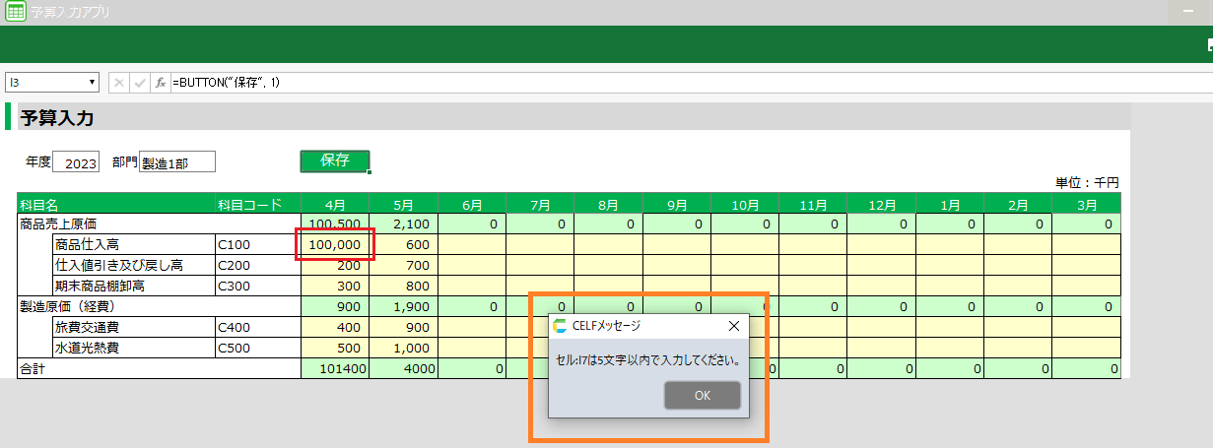Click the 4月 column header

tap(335, 204)
